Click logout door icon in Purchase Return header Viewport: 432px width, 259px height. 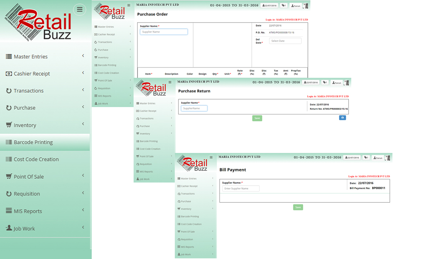click(x=346, y=82)
